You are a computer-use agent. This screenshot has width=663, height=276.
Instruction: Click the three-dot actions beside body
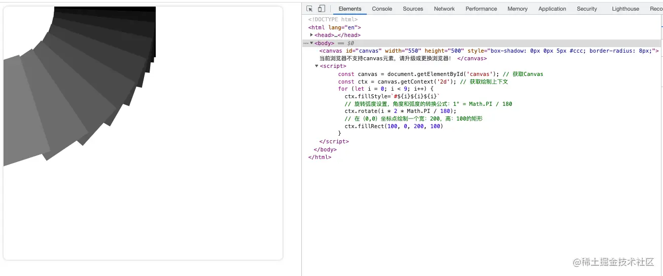(x=305, y=44)
